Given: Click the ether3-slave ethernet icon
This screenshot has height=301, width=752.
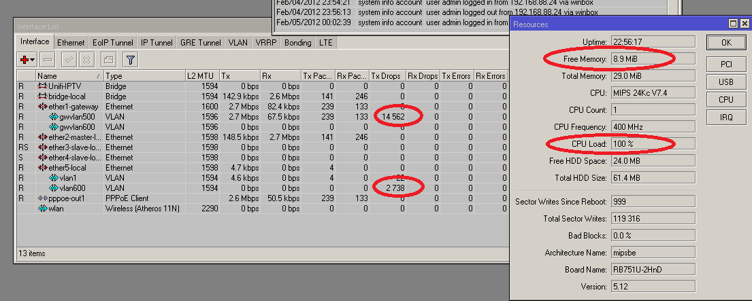Looking at the screenshot, I should click(42, 147).
